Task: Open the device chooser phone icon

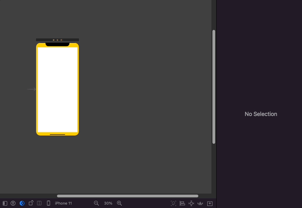Action: pyautogui.click(x=48, y=203)
